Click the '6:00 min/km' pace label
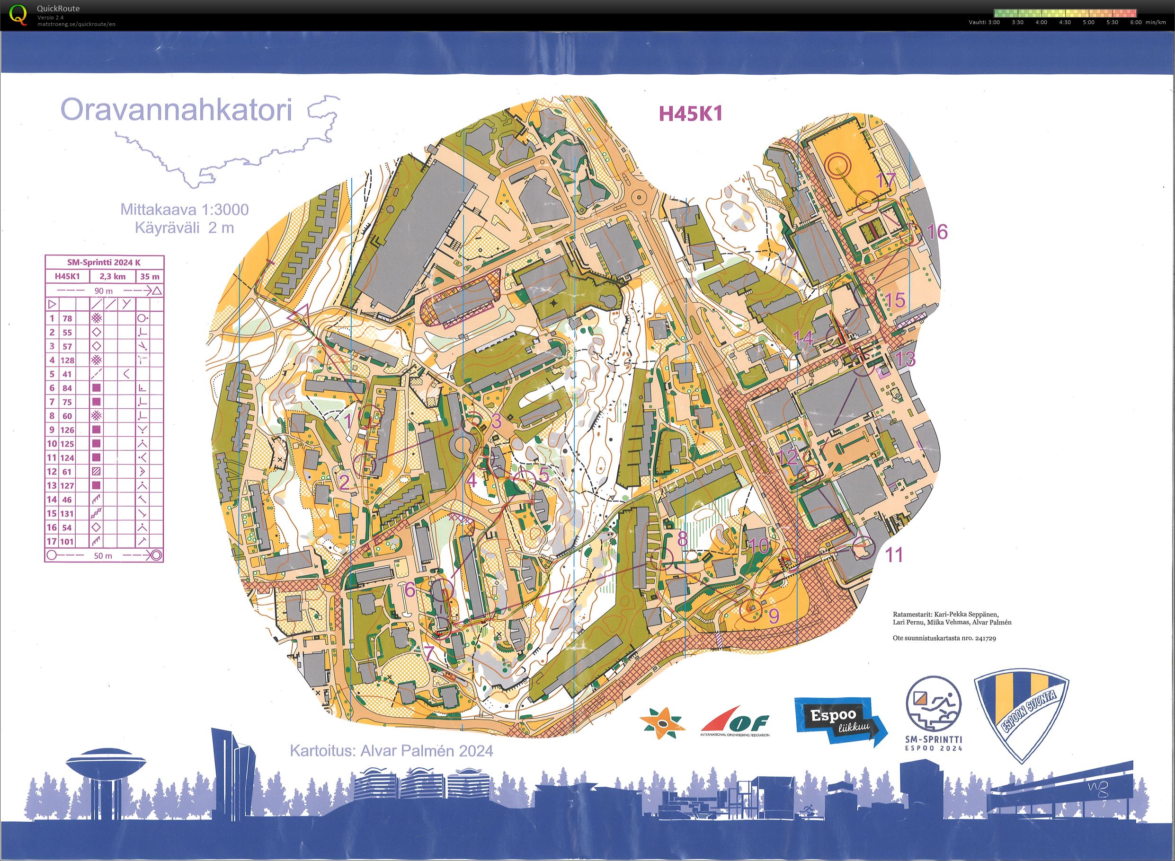The width and height of the screenshot is (1175, 861). (x=1148, y=22)
